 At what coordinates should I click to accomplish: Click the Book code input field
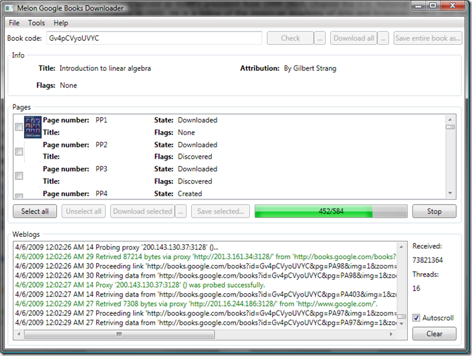point(154,38)
